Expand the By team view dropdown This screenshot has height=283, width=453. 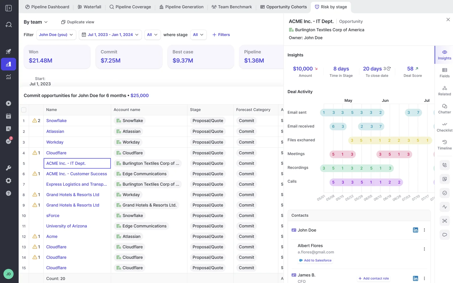[x=36, y=22]
